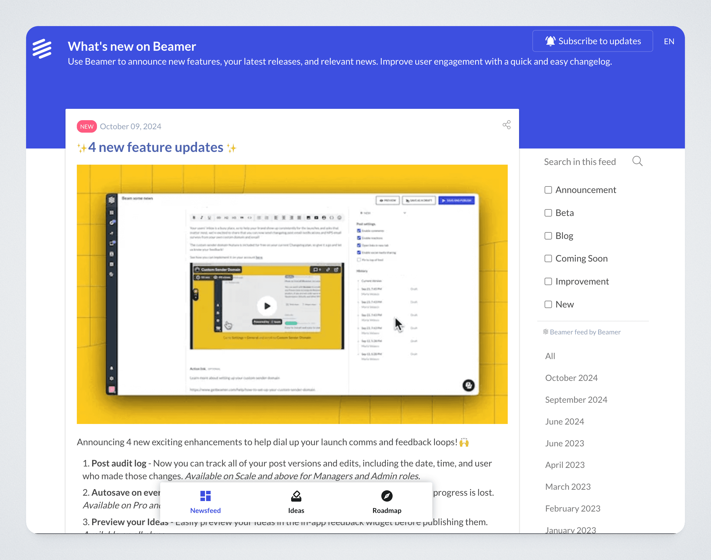Tick the Coming Soon checkbox

point(548,258)
